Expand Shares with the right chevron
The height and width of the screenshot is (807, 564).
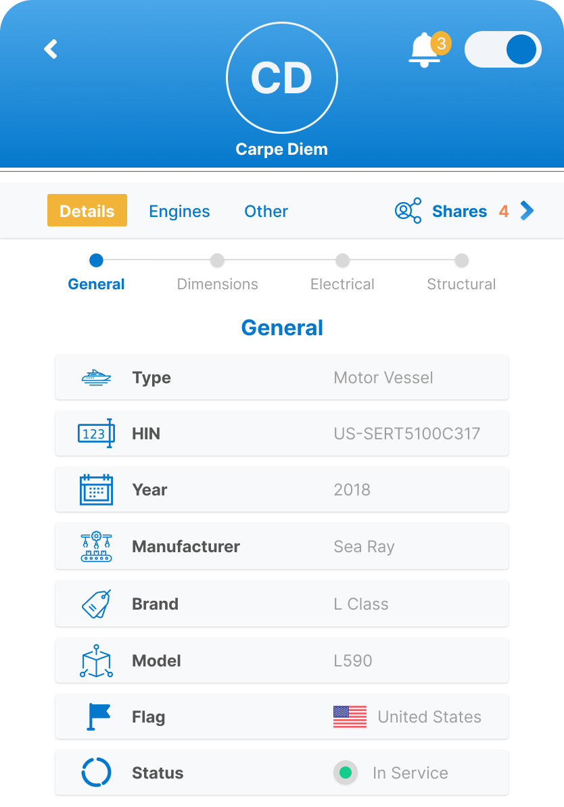[x=527, y=211]
